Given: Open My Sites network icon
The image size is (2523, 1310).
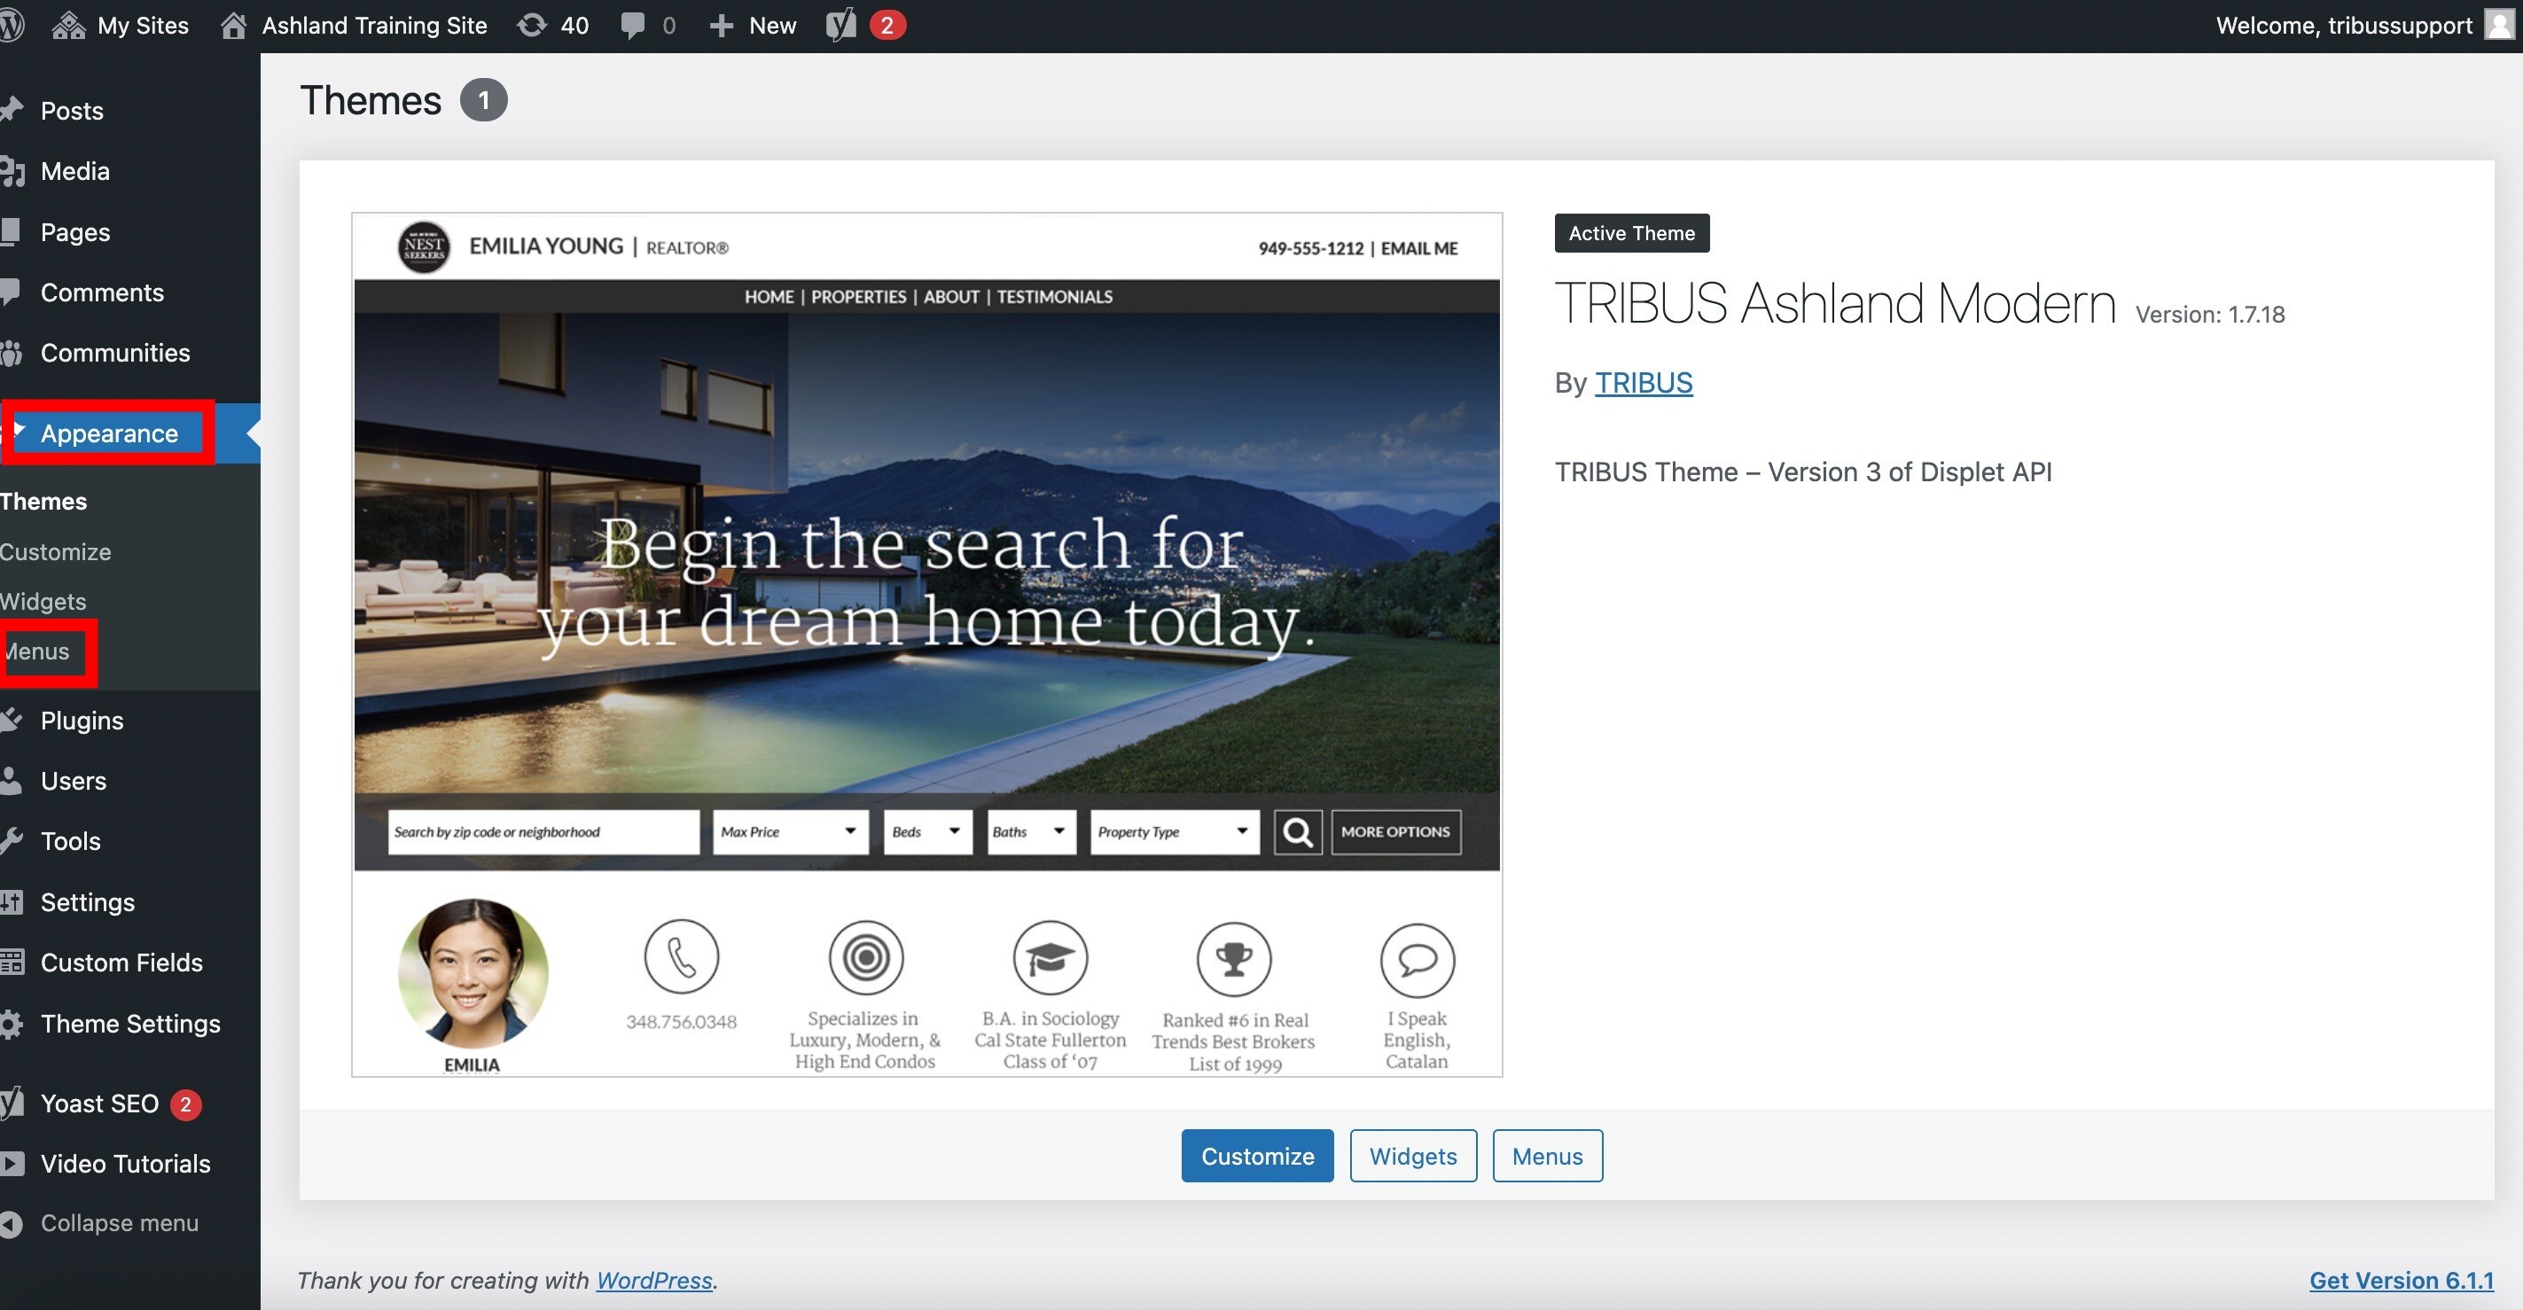Looking at the screenshot, I should (68, 26).
